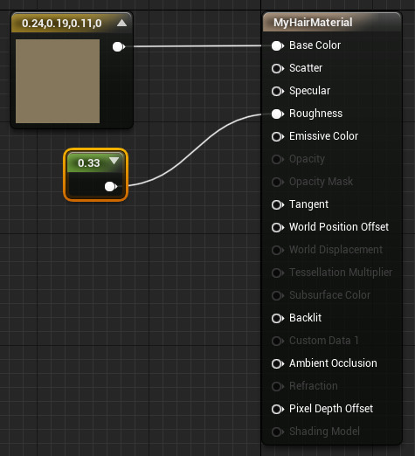Click the disabled Opacity pin
The width and height of the screenshot is (415, 456).
point(278,159)
